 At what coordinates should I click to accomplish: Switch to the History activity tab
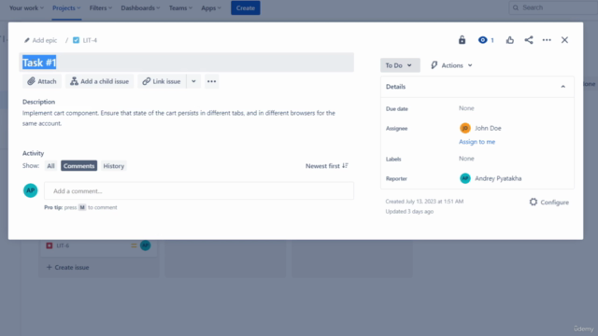tap(114, 166)
